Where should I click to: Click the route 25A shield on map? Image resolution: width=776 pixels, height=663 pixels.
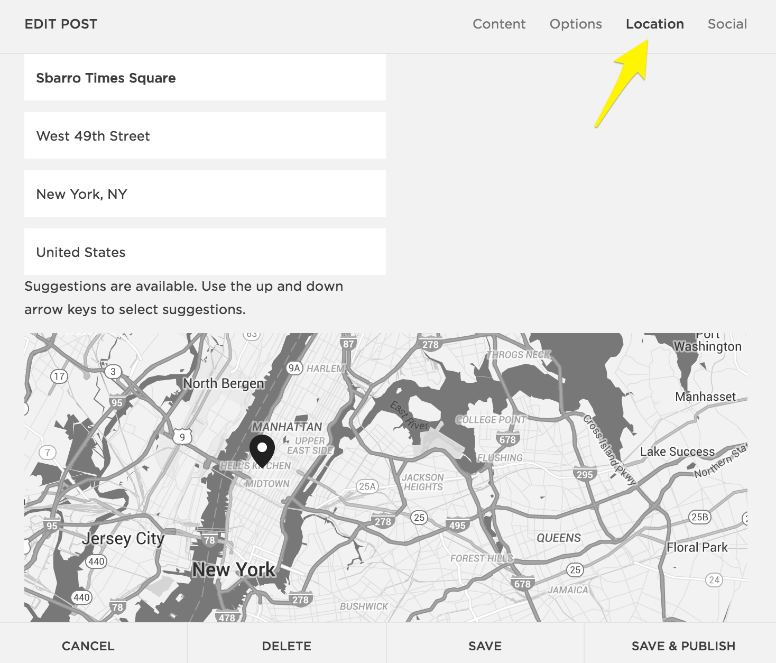367,486
